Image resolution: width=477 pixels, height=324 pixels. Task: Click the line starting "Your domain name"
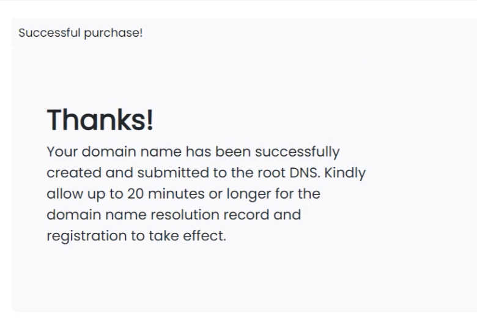tap(193, 151)
